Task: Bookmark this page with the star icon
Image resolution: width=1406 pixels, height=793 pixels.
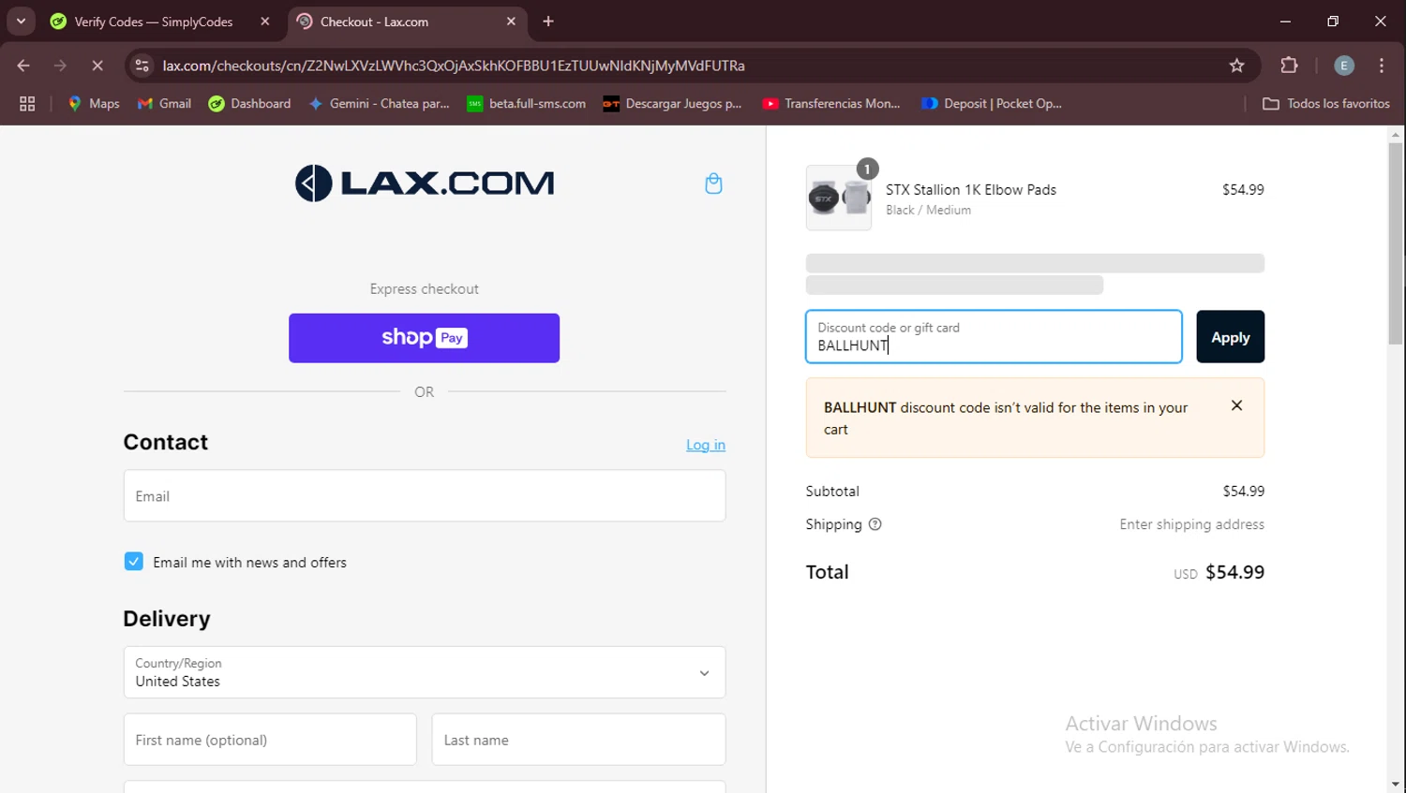Action: click(1236, 66)
